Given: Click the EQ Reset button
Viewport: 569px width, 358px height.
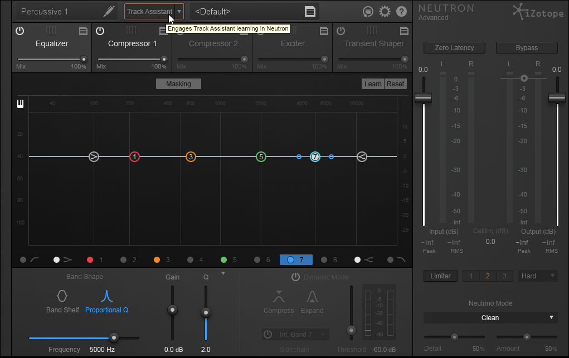Looking at the screenshot, I should click(x=395, y=84).
